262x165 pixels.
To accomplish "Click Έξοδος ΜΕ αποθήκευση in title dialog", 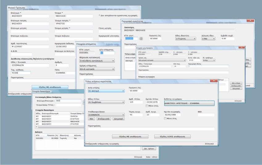I will pyautogui.click(x=130, y=136).
